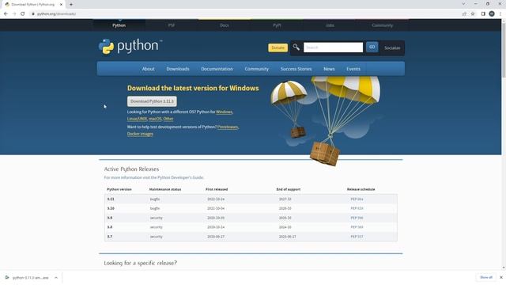Image resolution: width=506 pixels, height=285 pixels.
Task: Follow the macOS link
Action: click(x=155, y=119)
